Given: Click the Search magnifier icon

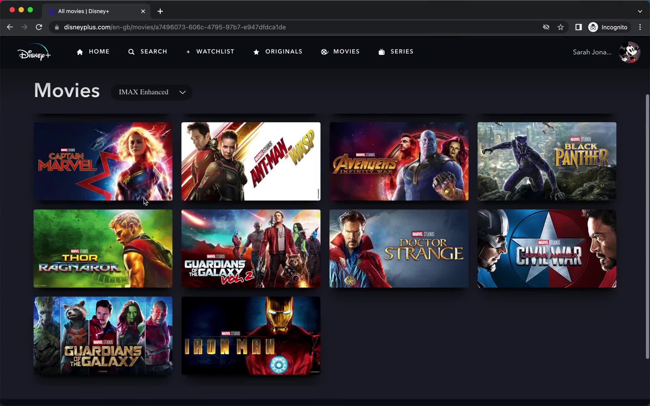Looking at the screenshot, I should [131, 52].
